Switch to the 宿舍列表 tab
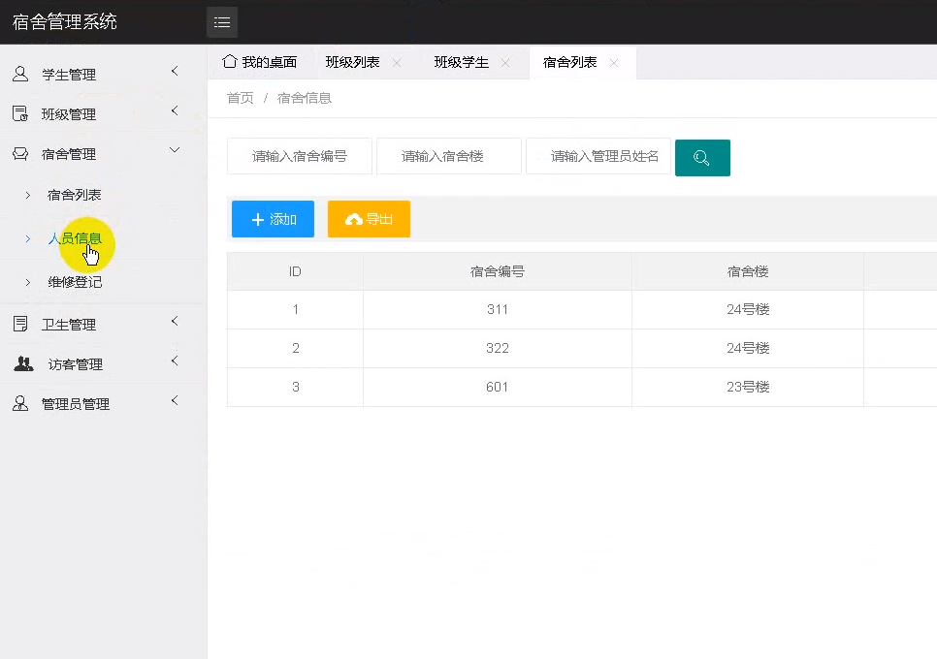 click(569, 62)
